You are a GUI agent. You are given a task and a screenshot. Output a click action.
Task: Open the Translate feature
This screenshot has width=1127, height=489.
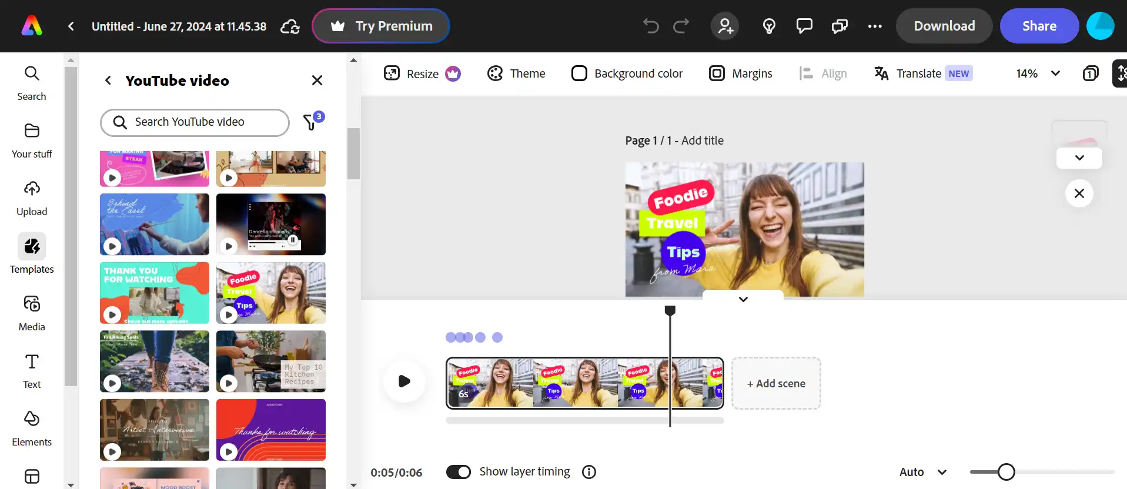click(923, 73)
